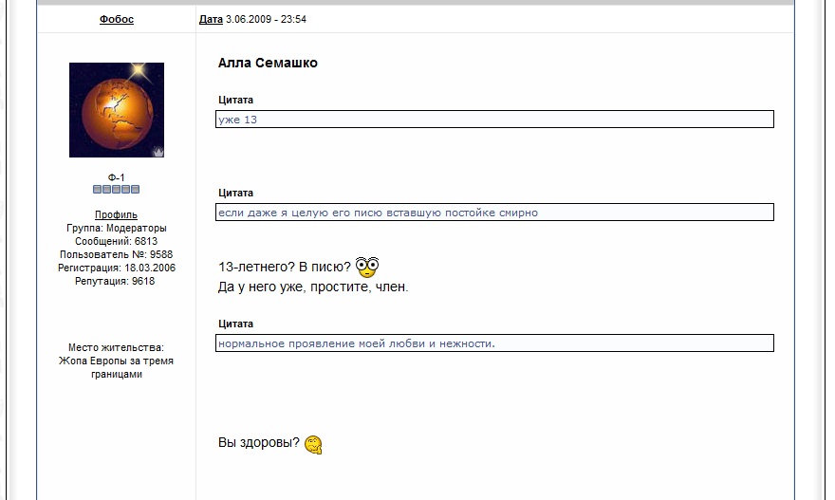
Task: Click the wide-eyed shocked emoticon
Action: (367, 267)
